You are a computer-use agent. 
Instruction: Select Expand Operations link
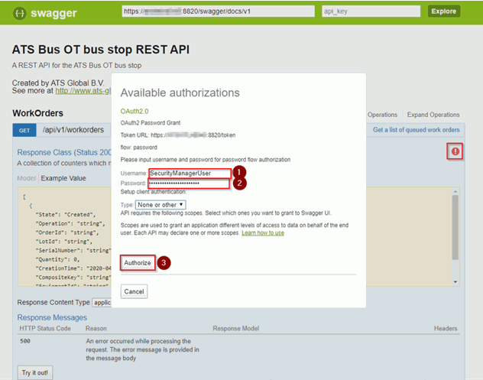coord(433,115)
